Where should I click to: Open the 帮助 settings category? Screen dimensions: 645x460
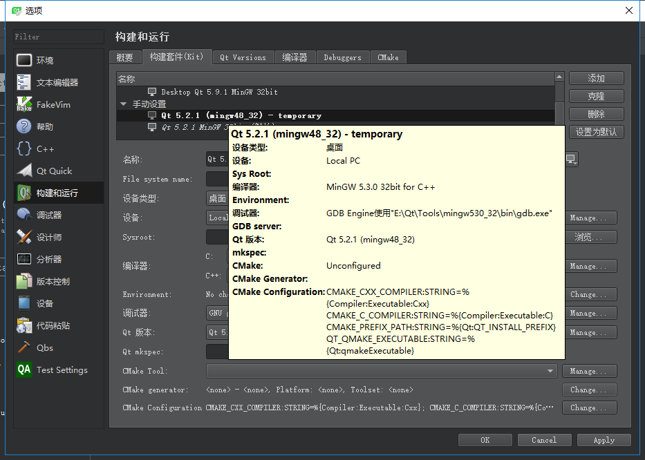click(58, 126)
